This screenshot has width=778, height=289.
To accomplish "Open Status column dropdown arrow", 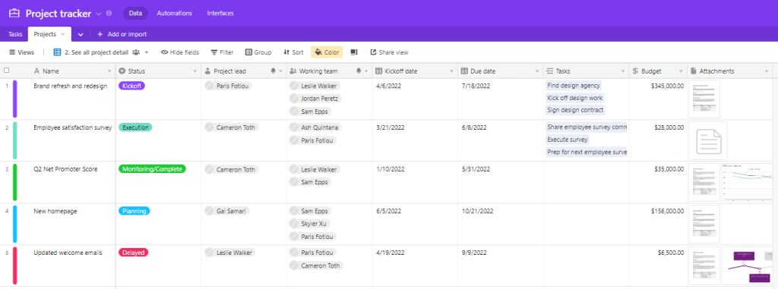I will (x=195, y=71).
